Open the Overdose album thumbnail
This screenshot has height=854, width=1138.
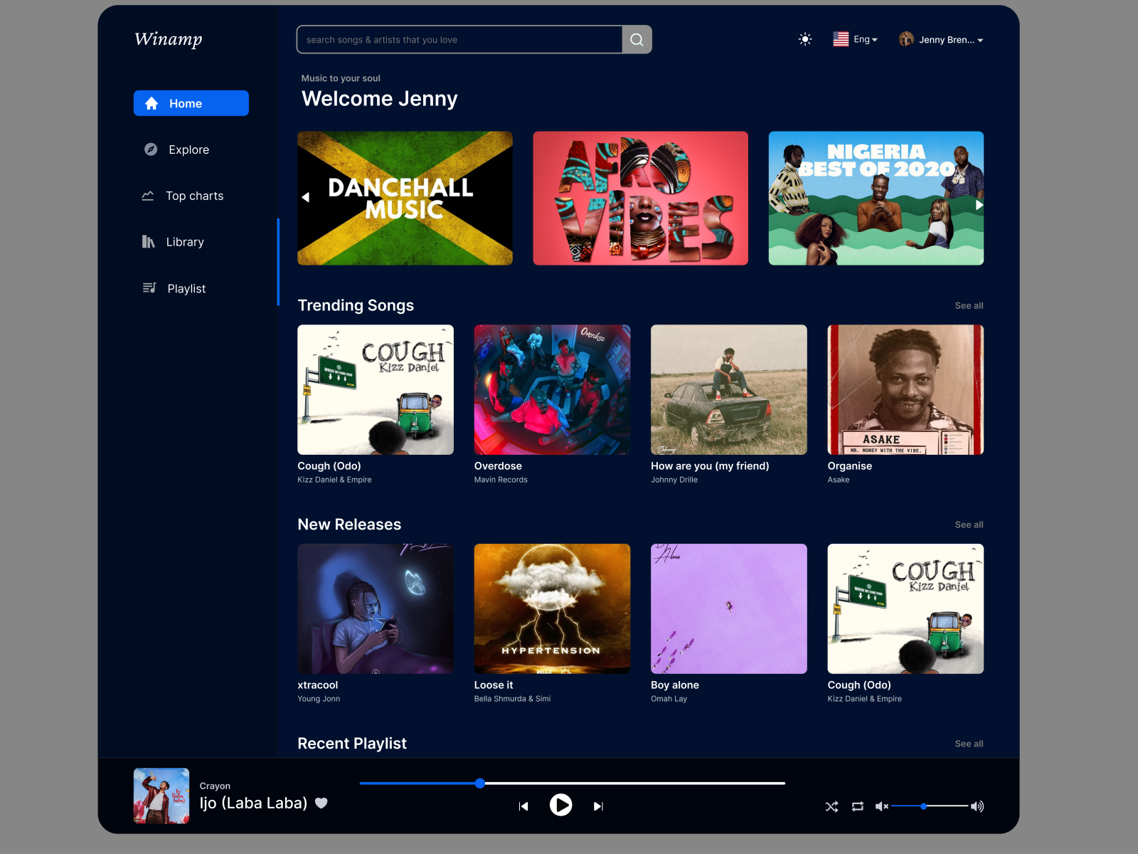click(x=552, y=389)
